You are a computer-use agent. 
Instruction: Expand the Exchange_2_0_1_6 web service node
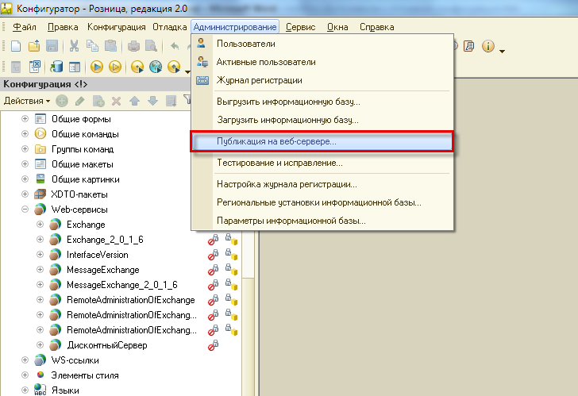coord(40,240)
